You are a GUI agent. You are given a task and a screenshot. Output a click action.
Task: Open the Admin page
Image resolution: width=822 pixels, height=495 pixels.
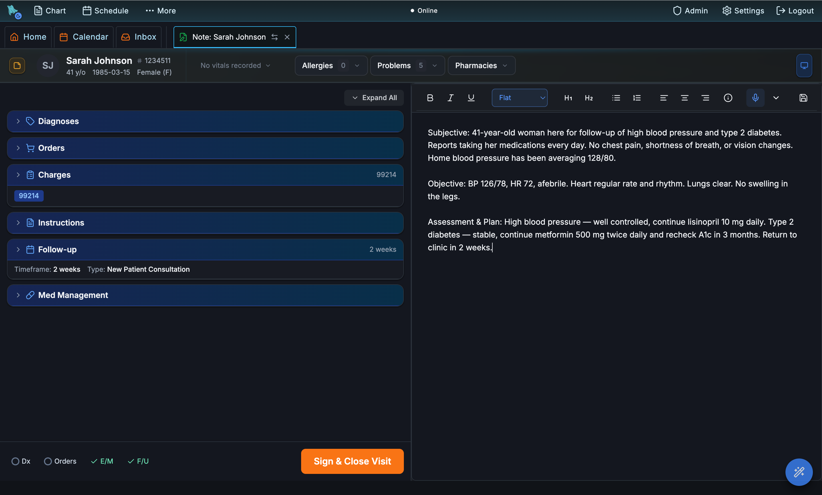point(690,11)
